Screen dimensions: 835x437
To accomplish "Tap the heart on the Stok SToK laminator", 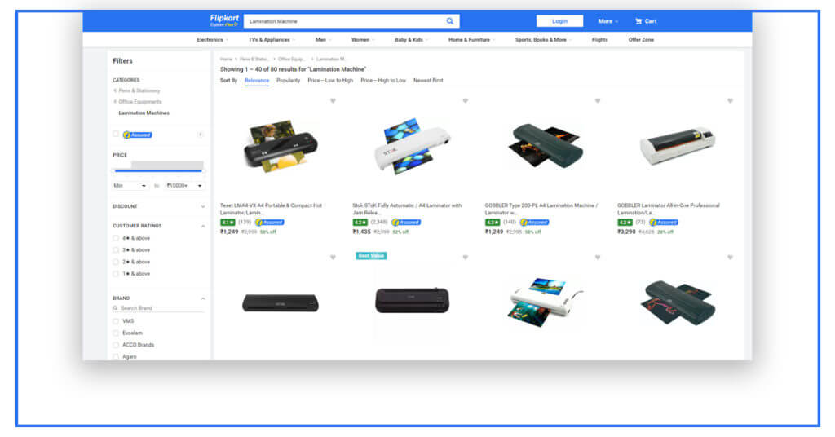I will pos(465,100).
